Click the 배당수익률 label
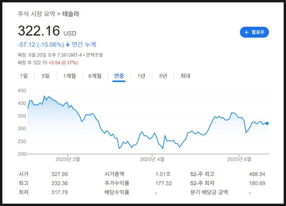The height and width of the screenshot is (206, 286). point(117,192)
